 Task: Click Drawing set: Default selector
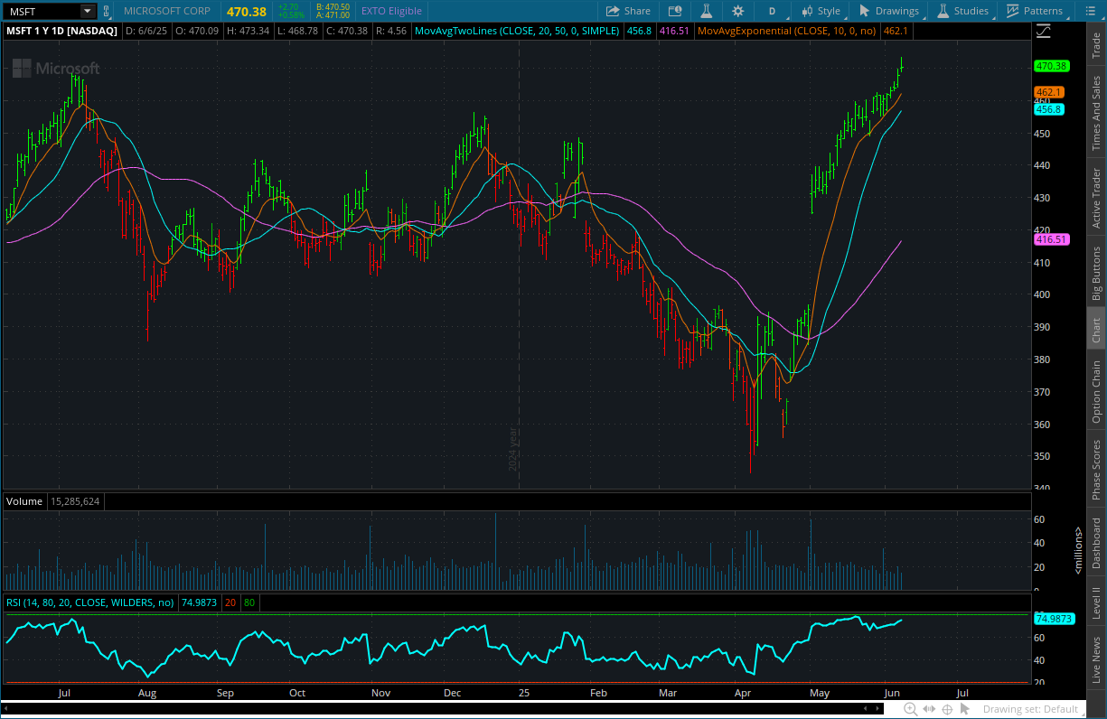click(1031, 709)
